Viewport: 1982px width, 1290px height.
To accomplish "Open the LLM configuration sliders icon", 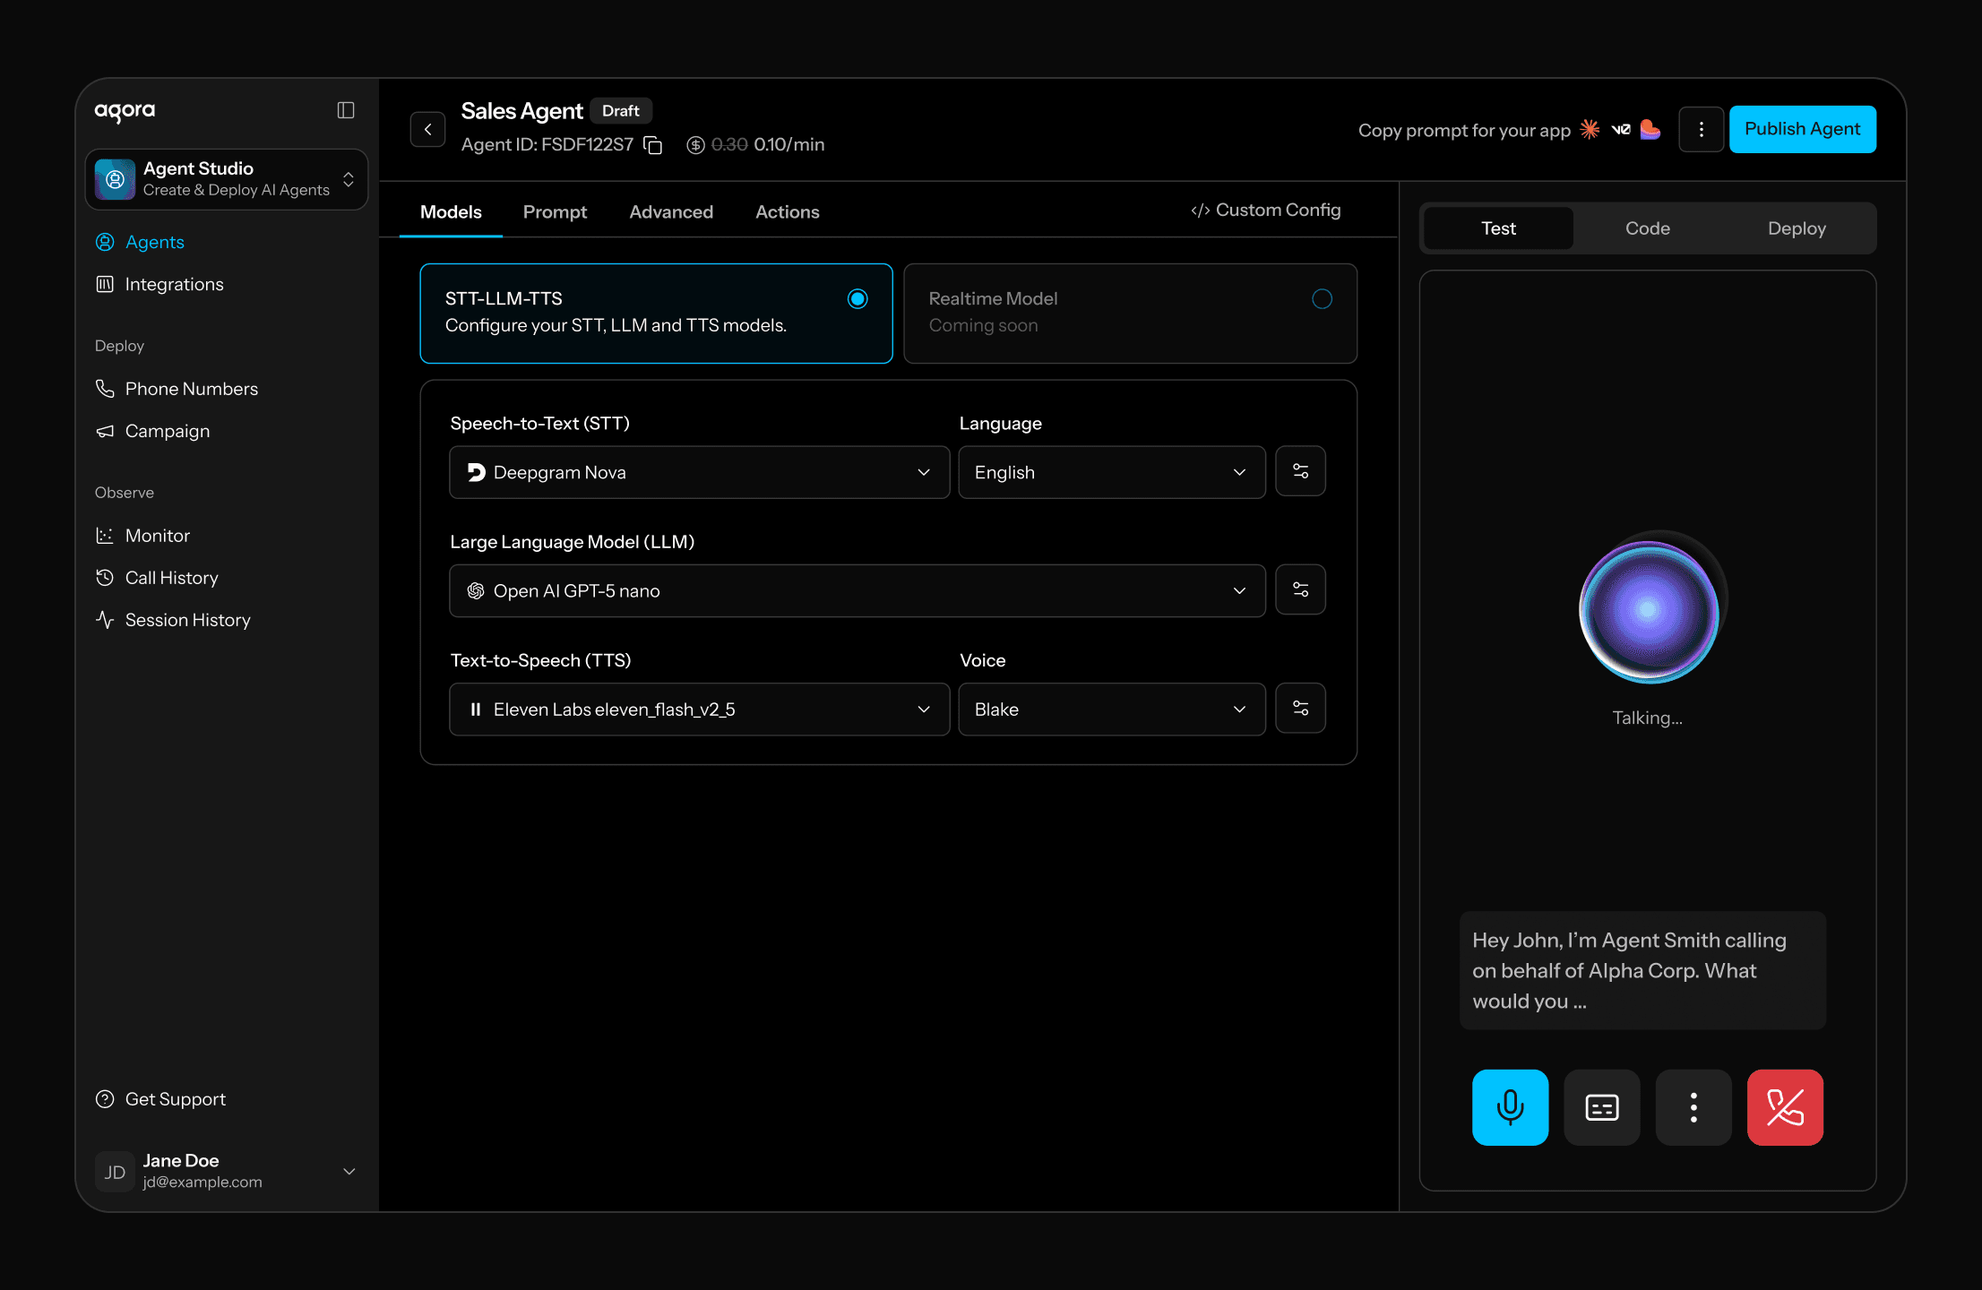I will coord(1301,589).
